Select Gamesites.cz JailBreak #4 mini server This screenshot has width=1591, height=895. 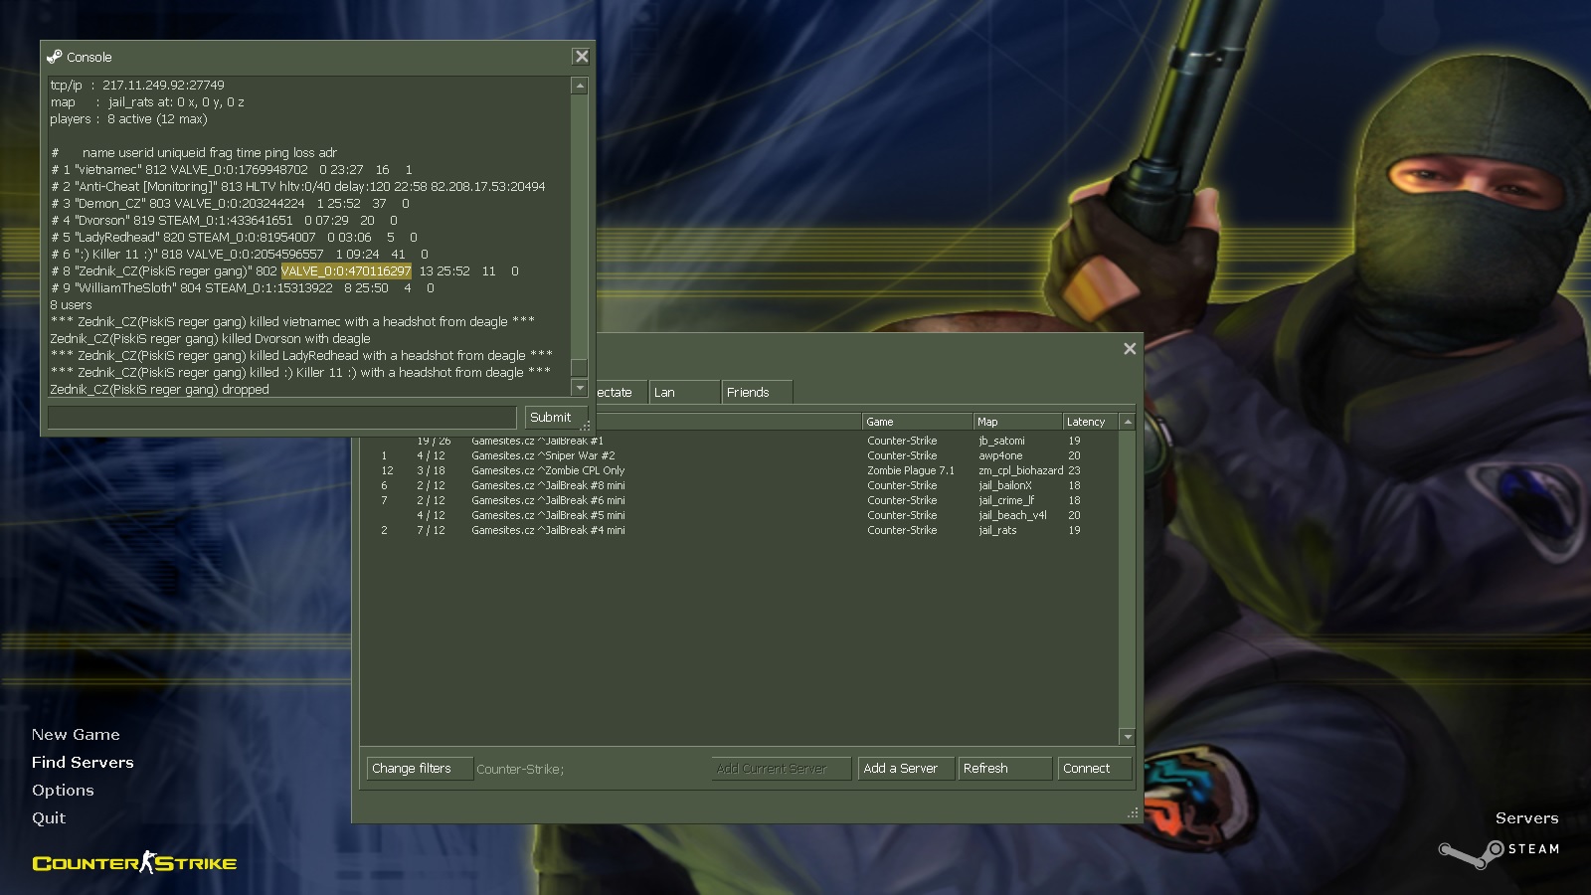tap(741, 530)
